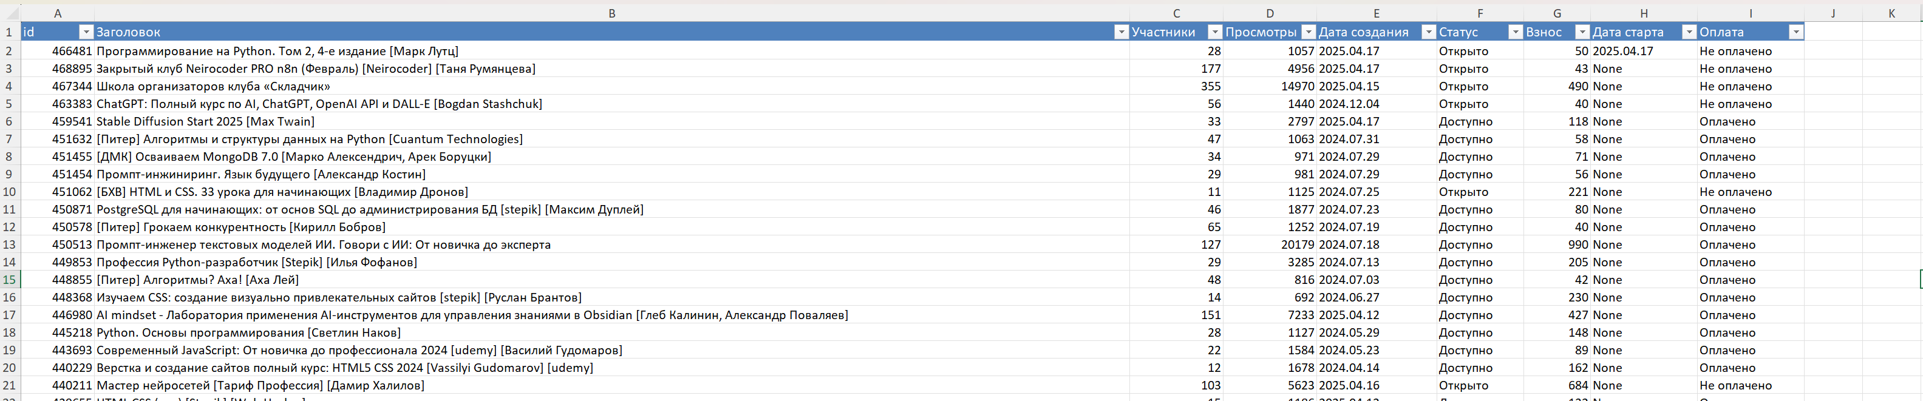Click cell 'Python. Основы программирования [Светлин Наков]'
The image size is (1923, 401).
click(x=611, y=332)
